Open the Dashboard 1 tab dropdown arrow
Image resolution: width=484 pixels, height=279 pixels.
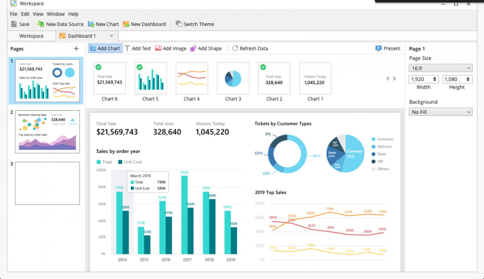112,36
